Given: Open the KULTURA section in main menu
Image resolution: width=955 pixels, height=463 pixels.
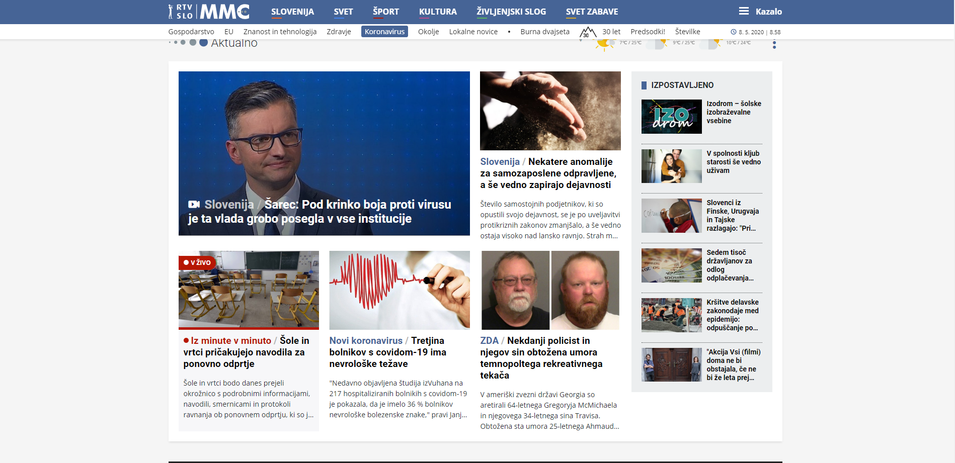Looking at the screenshot, I should pyautogui.click(x=438, y=12).
